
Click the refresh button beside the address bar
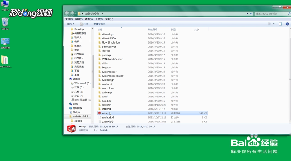[x=251, y=14]
